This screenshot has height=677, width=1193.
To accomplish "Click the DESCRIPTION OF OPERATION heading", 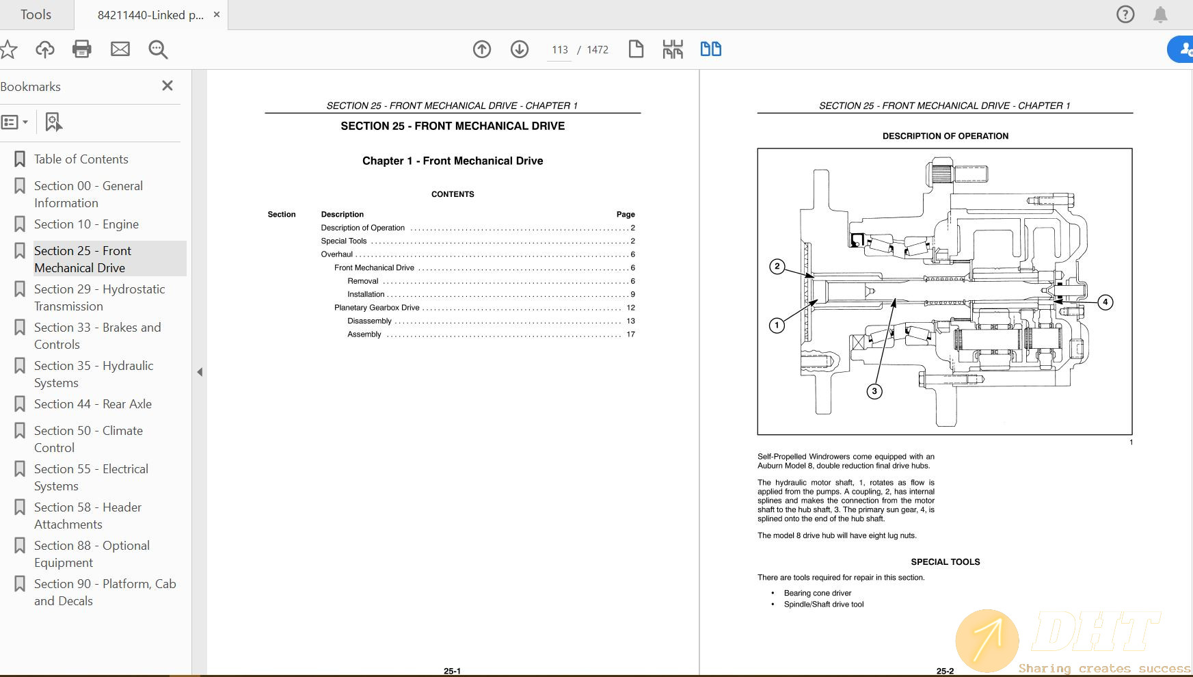I will (946, 136).
